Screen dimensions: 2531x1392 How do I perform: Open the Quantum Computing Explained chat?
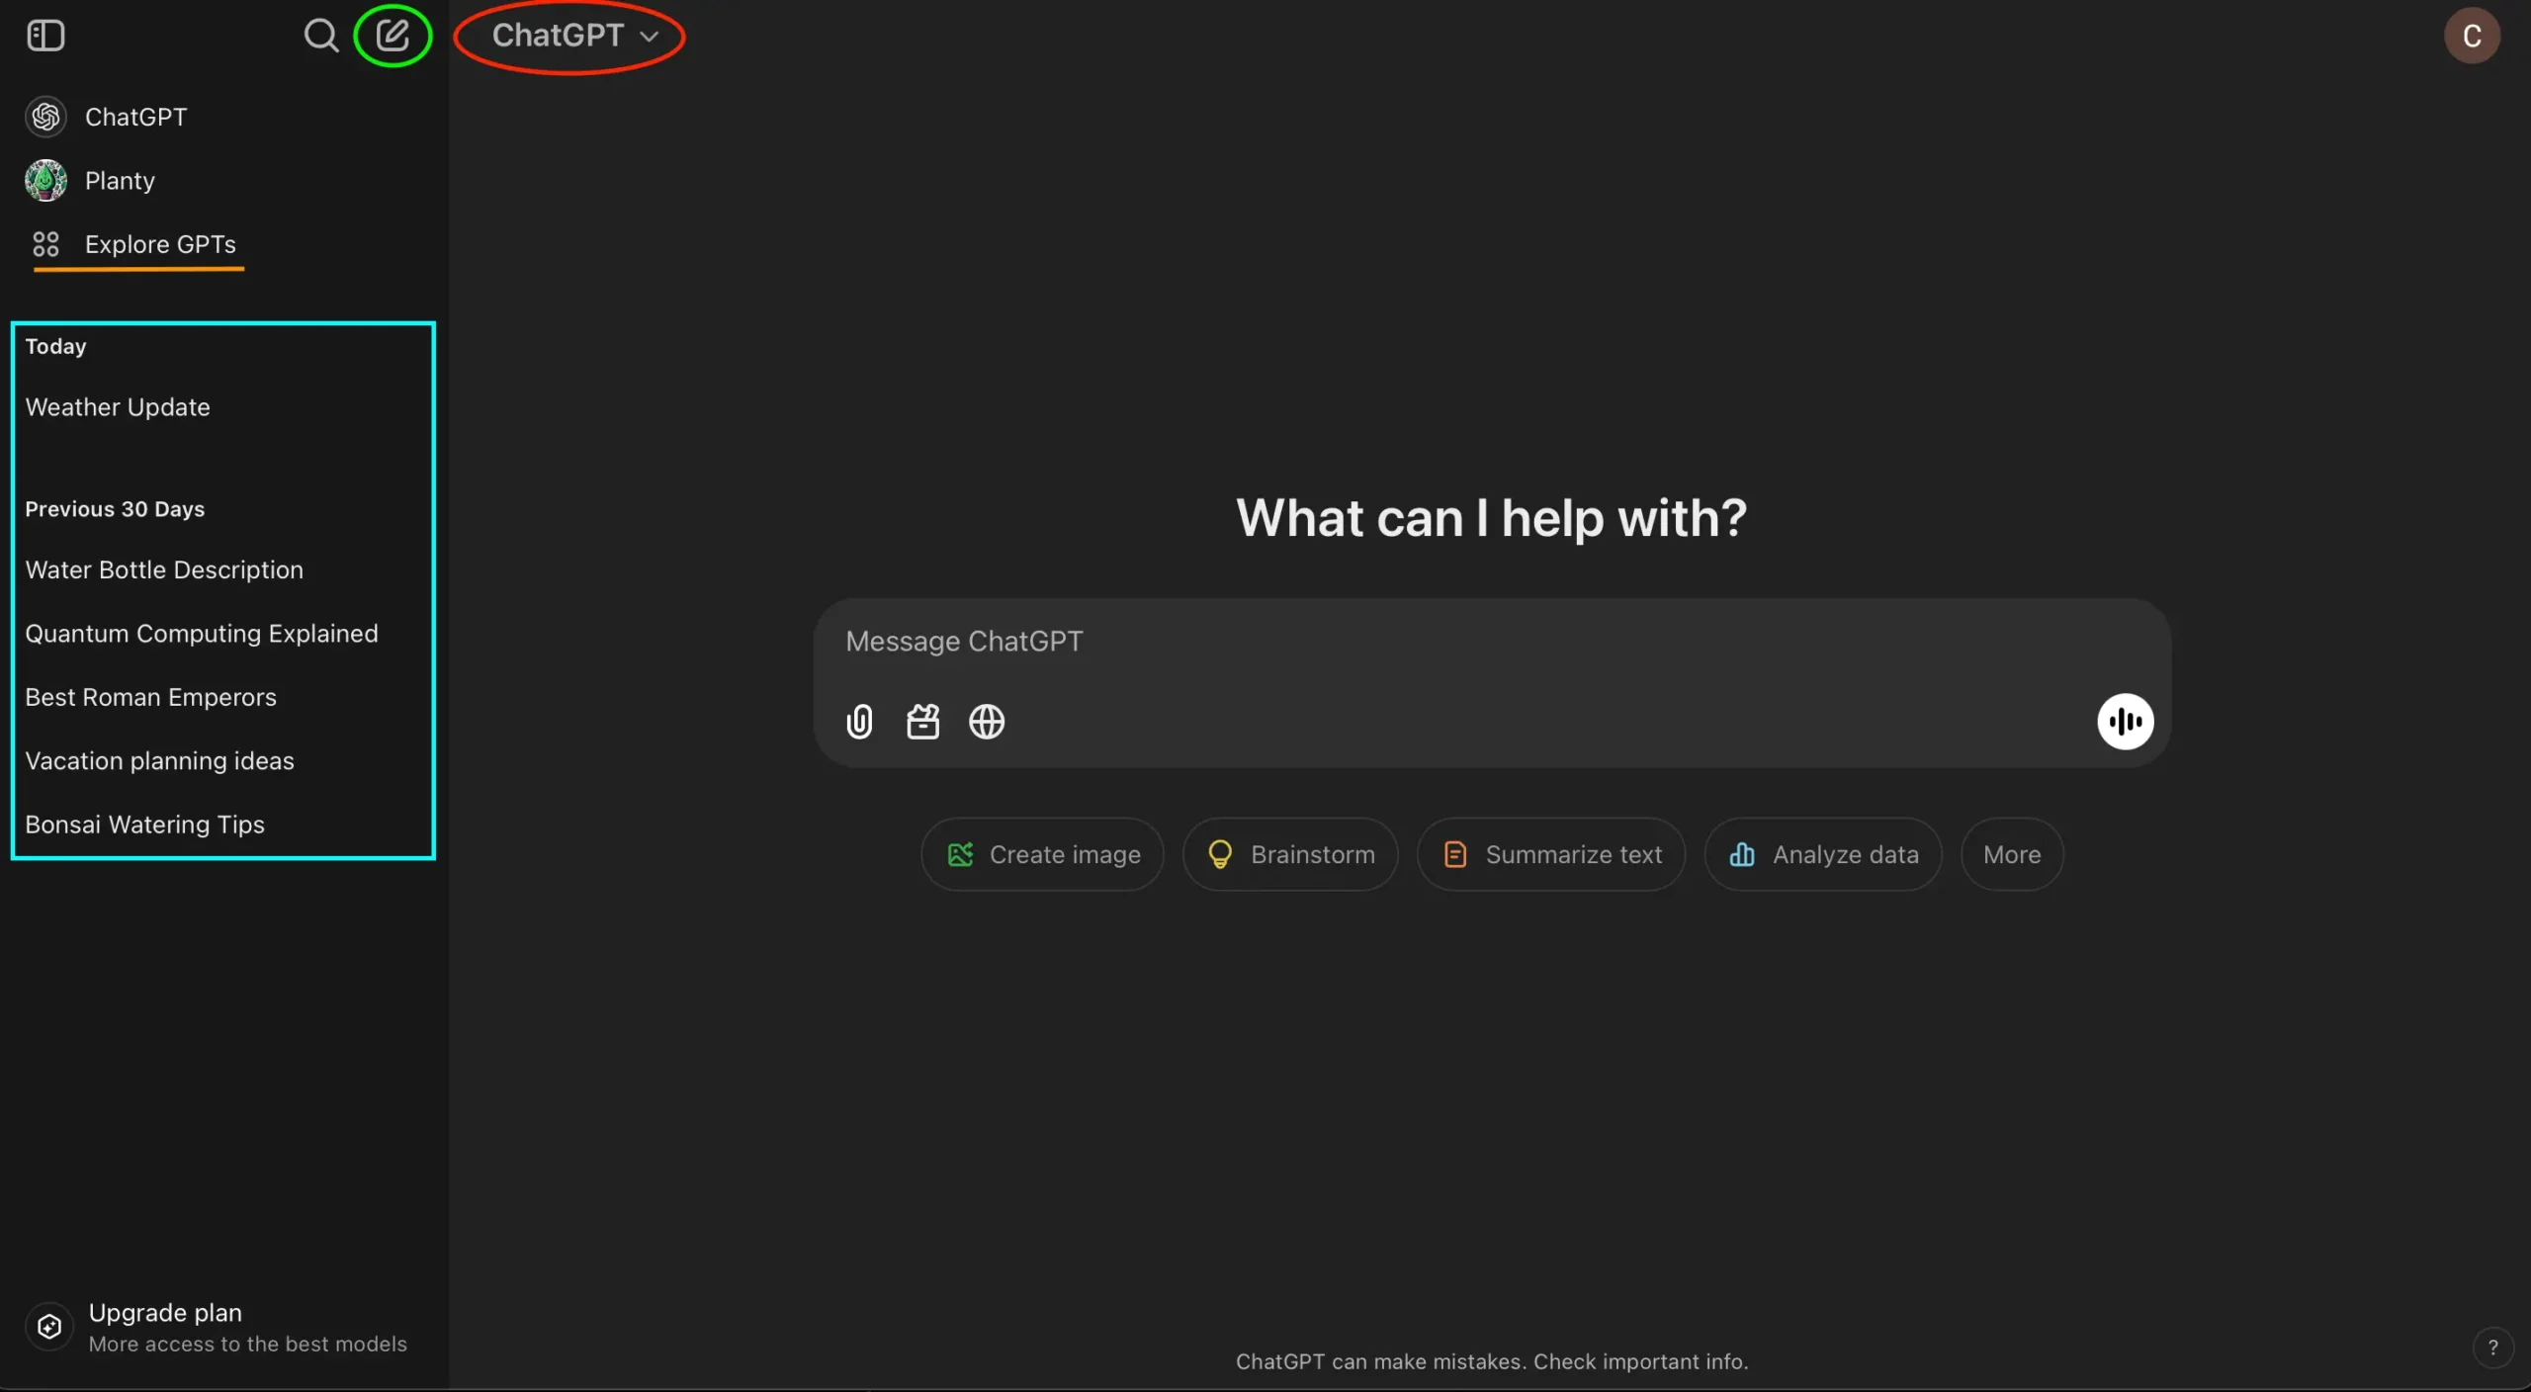pyautogui.click(x=202, y=634)
